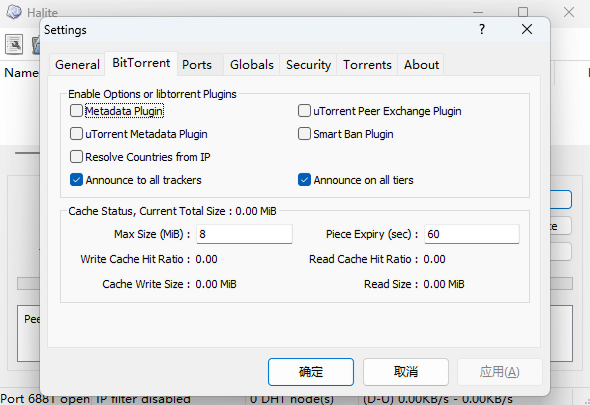
Task: Enable the Metadata Plugin checkbox
Action: point(76,111)
